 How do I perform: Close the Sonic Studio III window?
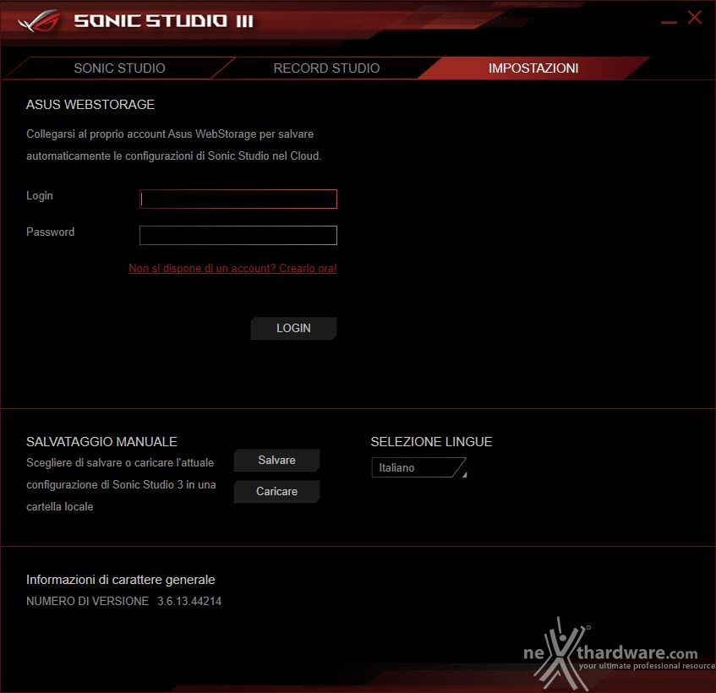pos(695,18)
